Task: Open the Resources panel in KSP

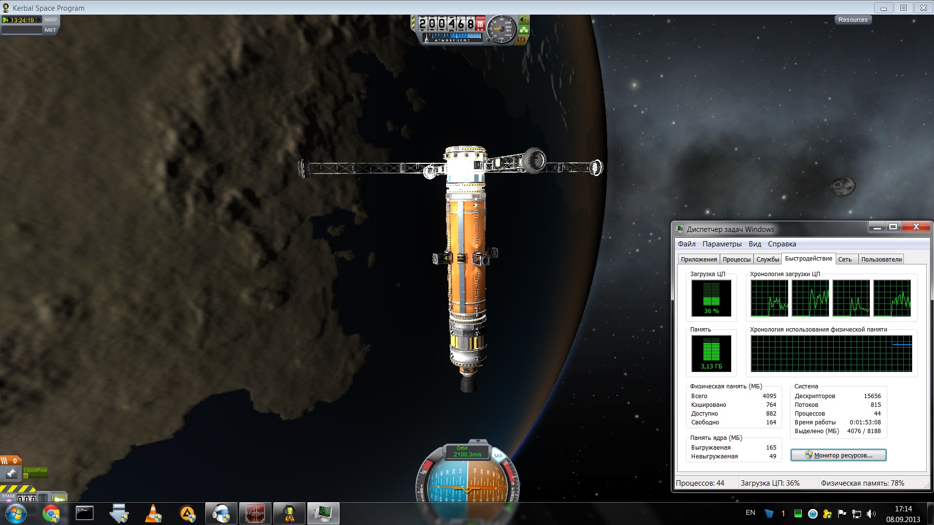Action: pyautogui.click(x=853, y=20)
